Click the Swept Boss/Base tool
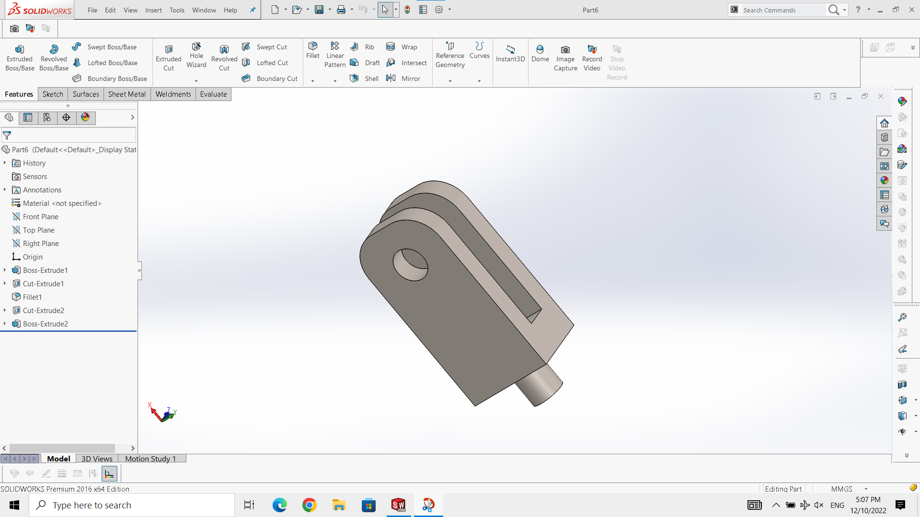920x517 pixels. pyautogui.click(x=104, y=47)
